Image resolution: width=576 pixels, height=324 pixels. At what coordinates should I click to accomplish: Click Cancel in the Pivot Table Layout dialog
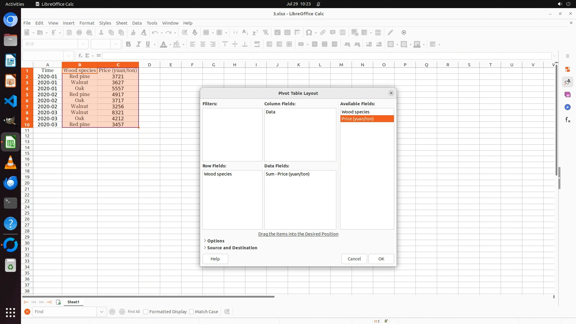click(x=354, y=259)
